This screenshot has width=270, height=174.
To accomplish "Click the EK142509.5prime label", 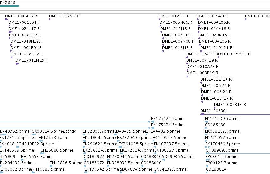I will (17, 151).
